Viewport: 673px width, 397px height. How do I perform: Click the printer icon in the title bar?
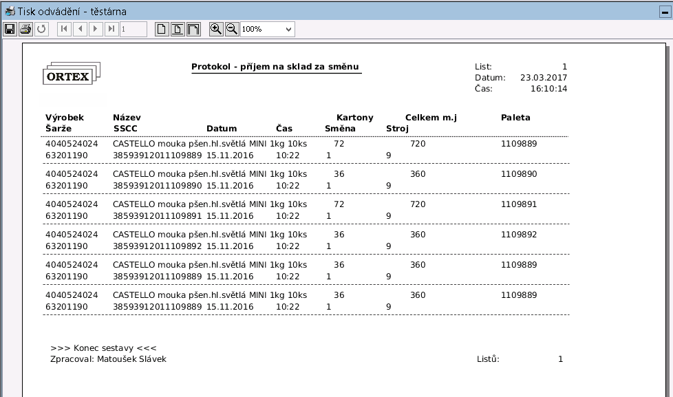click(10, 12)
